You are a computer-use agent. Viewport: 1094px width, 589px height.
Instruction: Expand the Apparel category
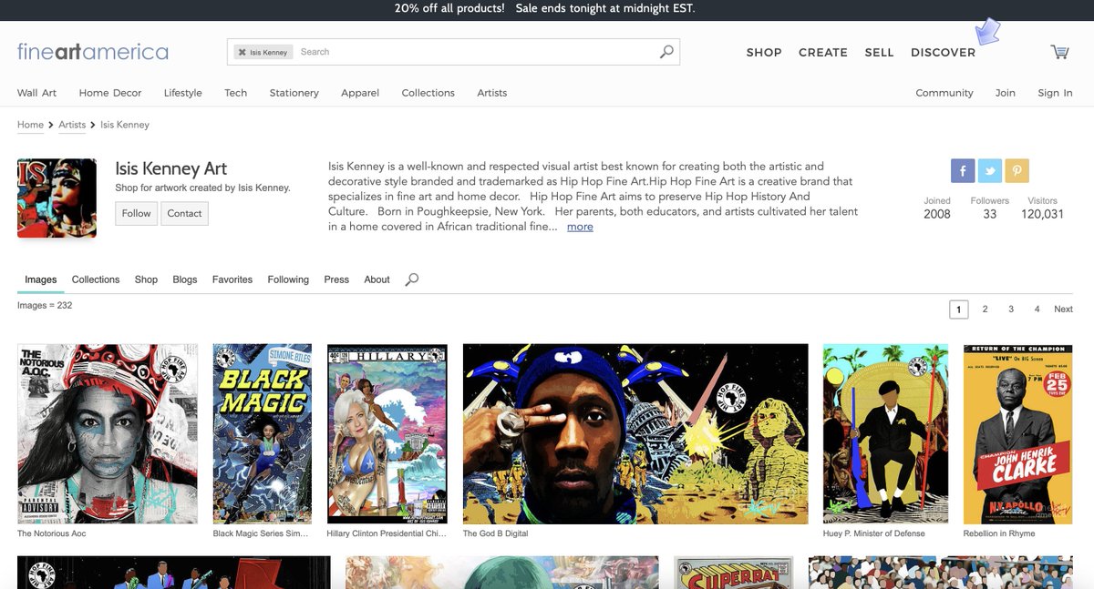coord(360,93)
